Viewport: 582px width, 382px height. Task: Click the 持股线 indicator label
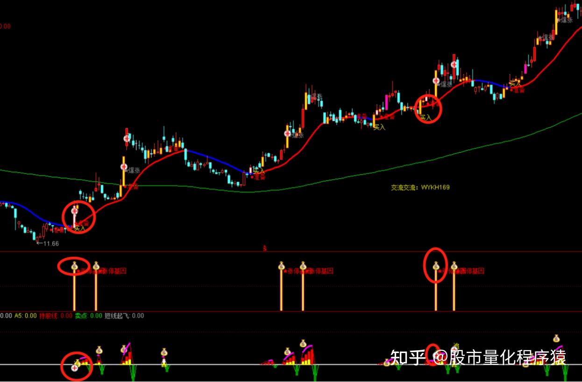49,316
